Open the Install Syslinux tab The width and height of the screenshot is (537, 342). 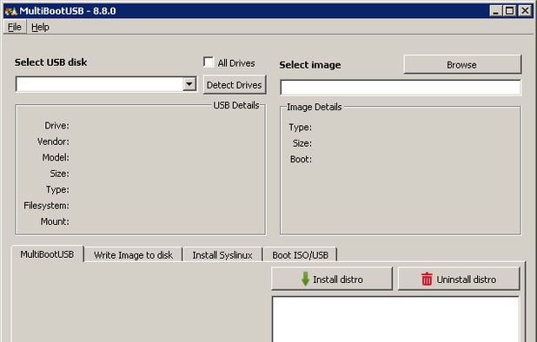pyautogui.click(x=222, y=255)
